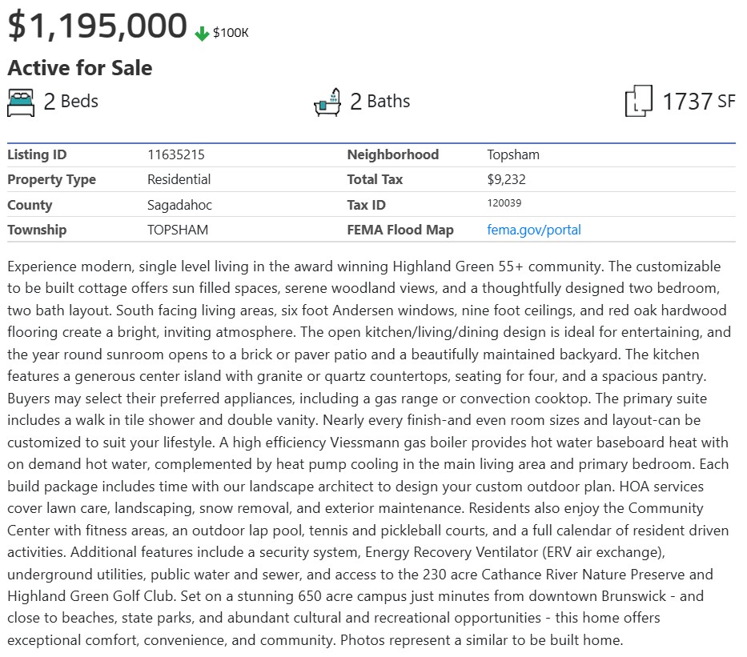Image resolution: width=747 pixels, height=657 pixels.
Task: Click the Active for Sale status heading
Action: click(79, 67)
